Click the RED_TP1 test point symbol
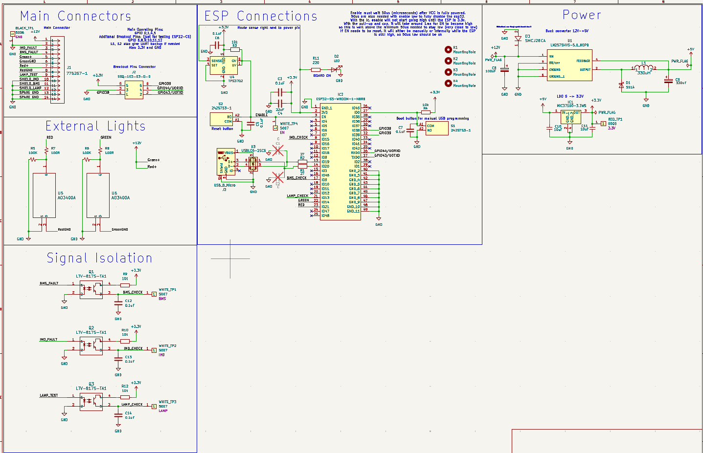 pos(603,124)
